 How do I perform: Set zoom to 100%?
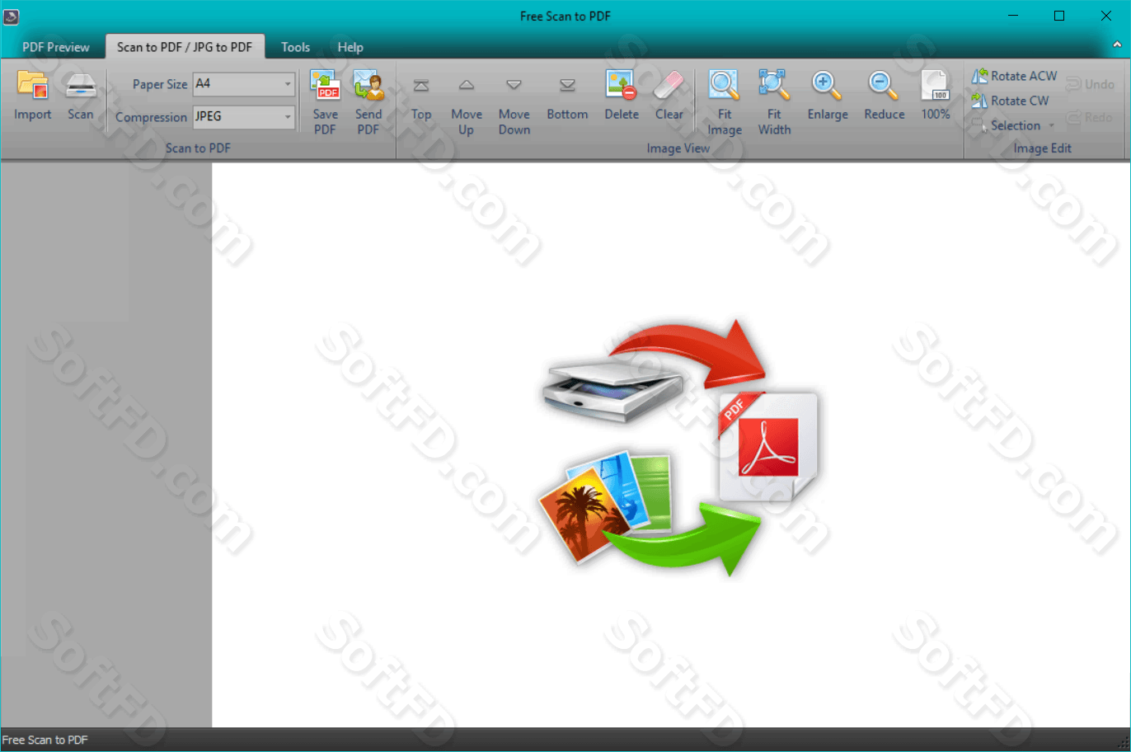[935, 85]
